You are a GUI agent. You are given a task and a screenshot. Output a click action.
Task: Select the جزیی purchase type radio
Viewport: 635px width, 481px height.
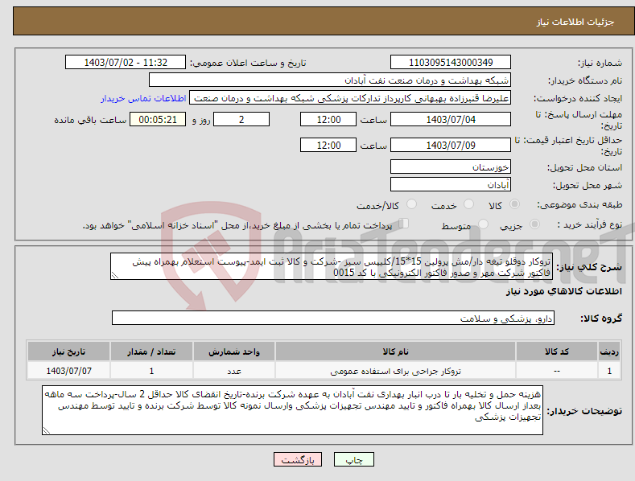tap(534, 224)
